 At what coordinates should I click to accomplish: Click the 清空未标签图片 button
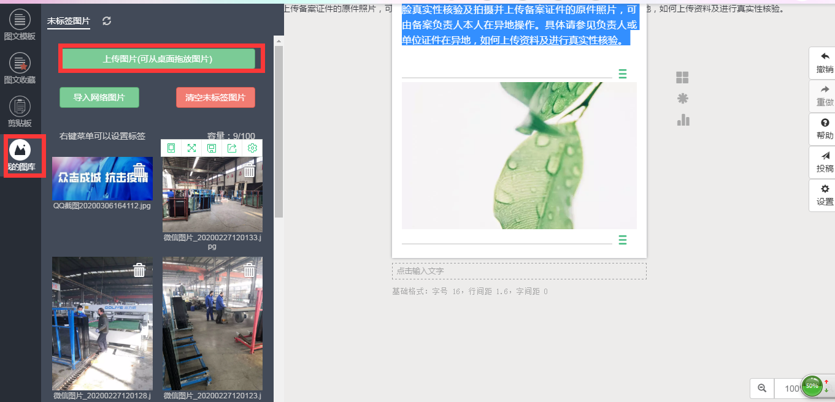pyautogui.click(x=215, y=97)
